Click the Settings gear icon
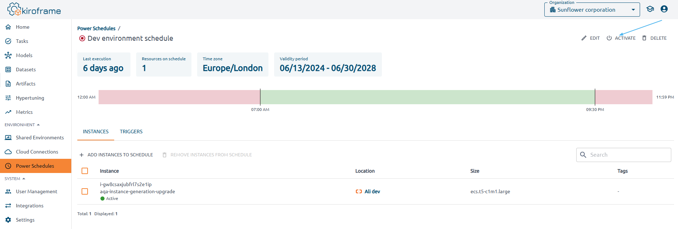The image size is (678, 229). [x=8, y=220]
